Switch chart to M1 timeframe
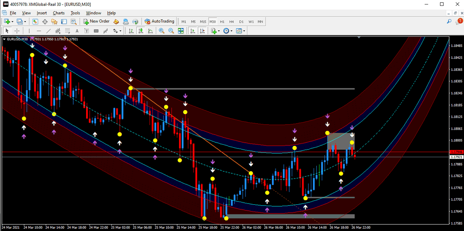Screen dimensions: 464x231 [x=184, y=22]
